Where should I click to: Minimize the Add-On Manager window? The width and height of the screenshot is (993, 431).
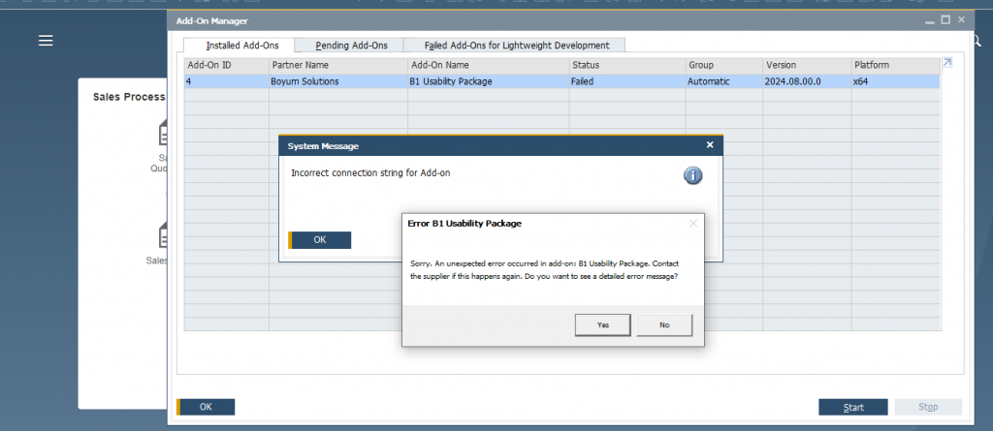(x=930, y=21)
